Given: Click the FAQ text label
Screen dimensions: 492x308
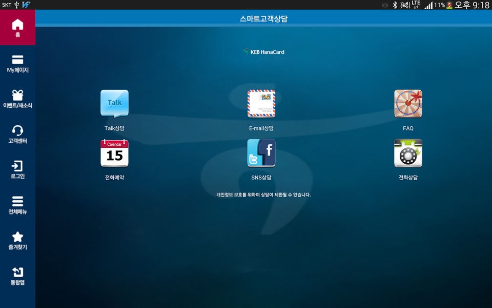Looking at the screenshot, I should pos(408,128).
